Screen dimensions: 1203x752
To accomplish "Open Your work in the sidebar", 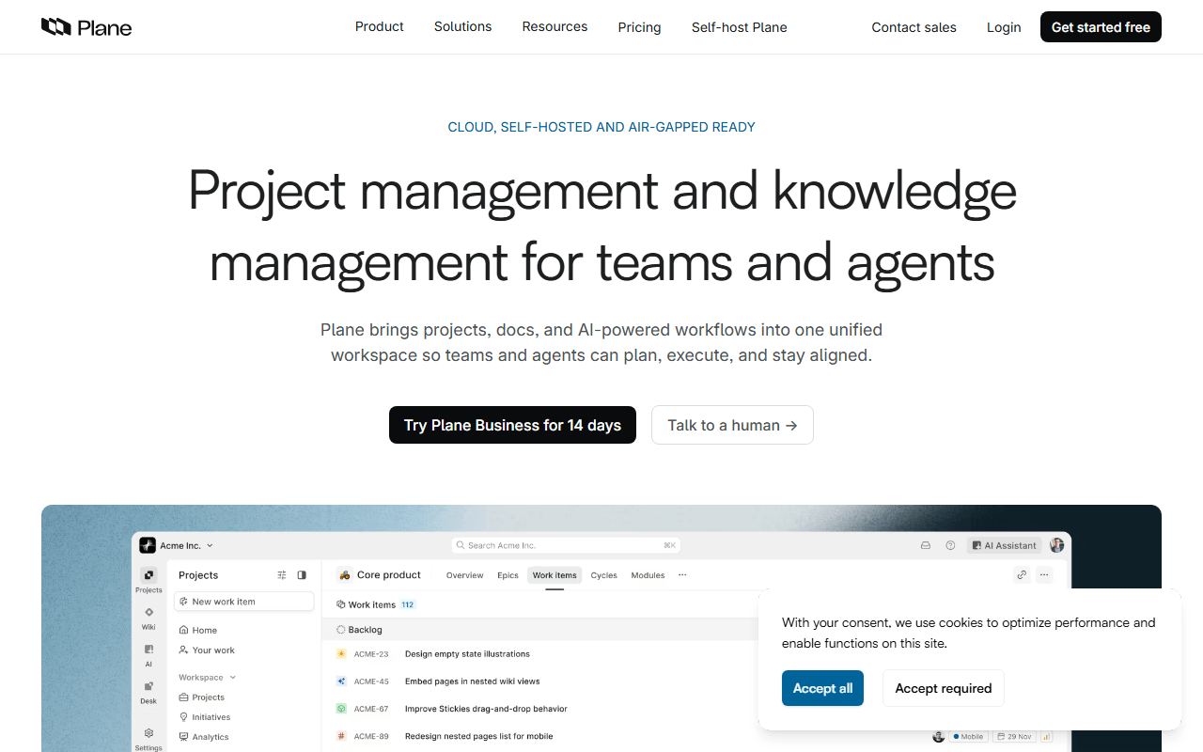I will point(207,650).
